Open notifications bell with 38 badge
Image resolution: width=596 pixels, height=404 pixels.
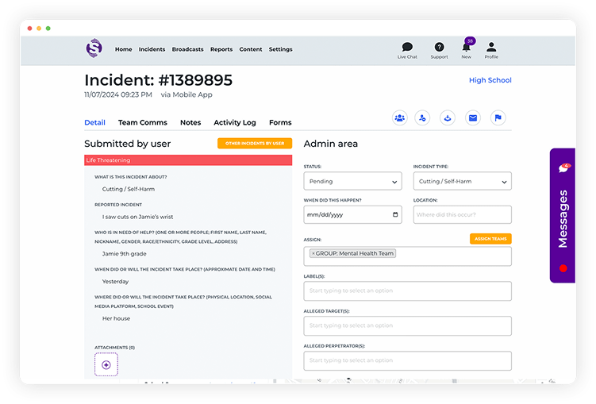(467, 46)
